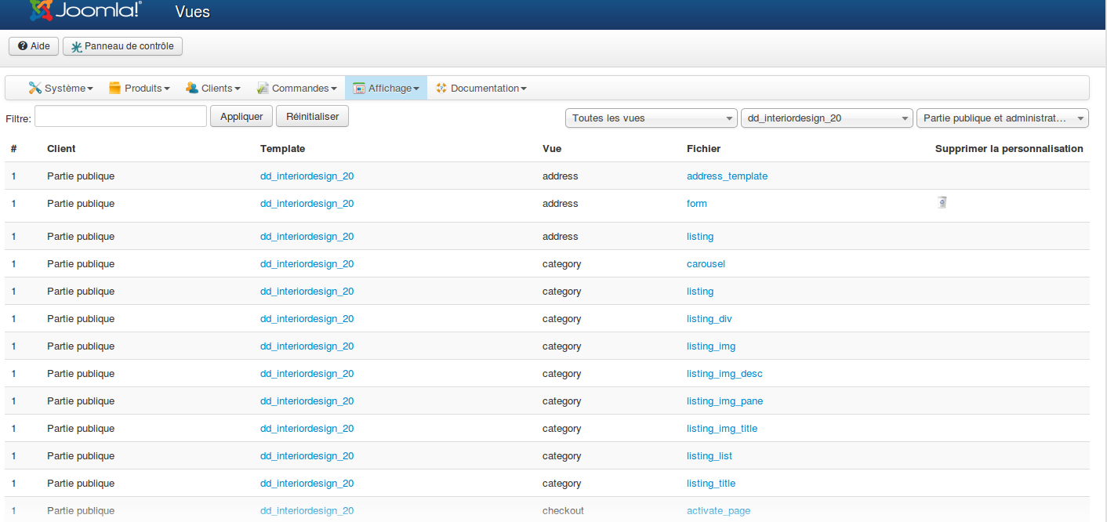Click 'Supprimer la personnalisation' column header
This screenshot has height=522, width=1107.
tap(1009, 149)
